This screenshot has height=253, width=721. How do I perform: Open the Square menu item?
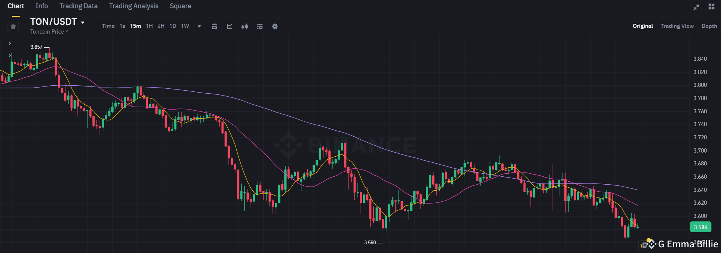click(180, 6)
